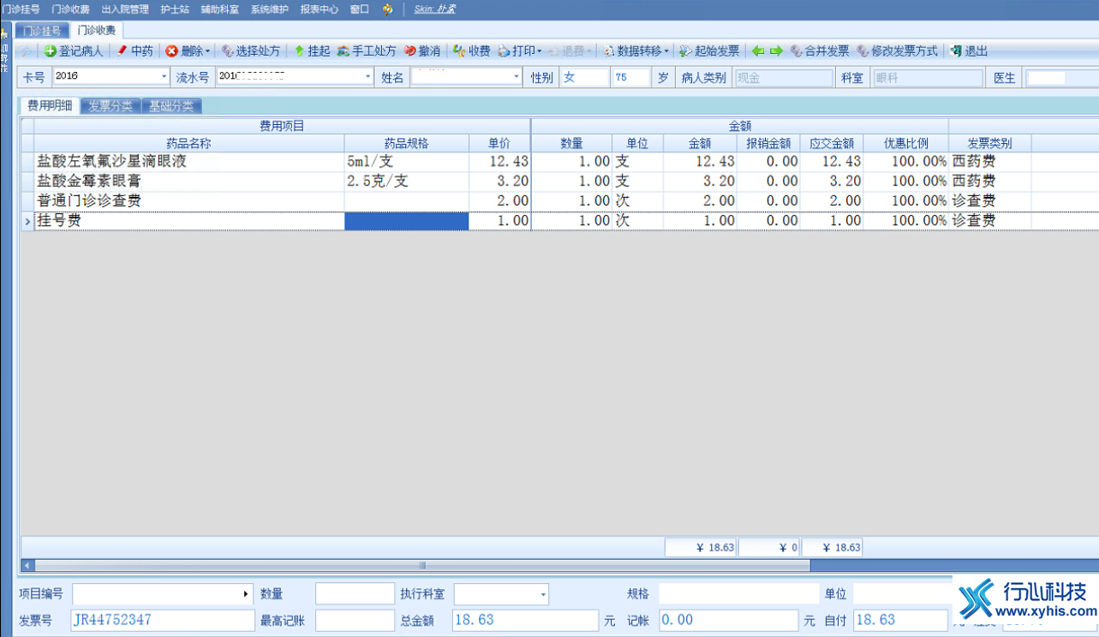
Task: Click the Skin link in menu bar
Action: [435, 9]
